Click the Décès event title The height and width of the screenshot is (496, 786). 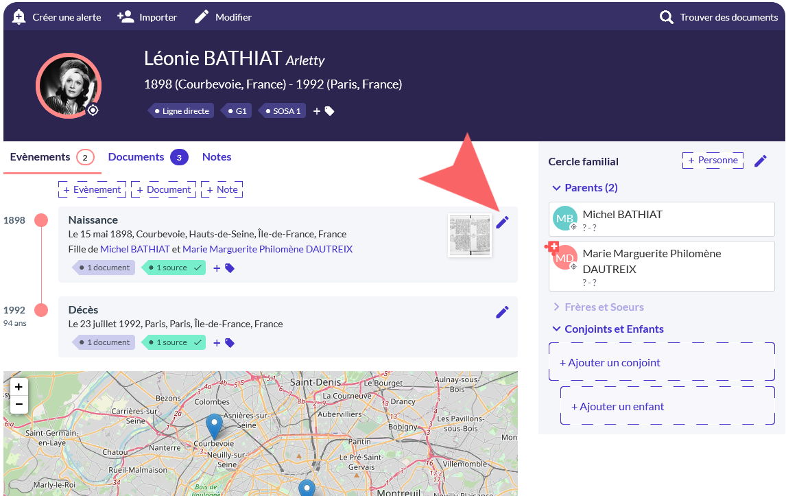[x=83, y=310]
